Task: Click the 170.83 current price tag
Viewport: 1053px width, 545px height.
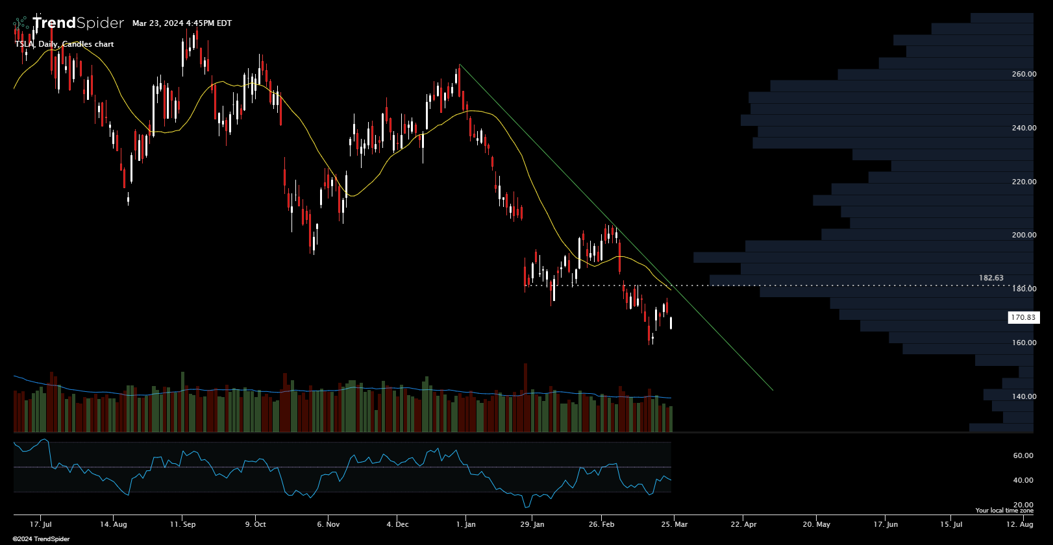Action: pos(1024,317)
